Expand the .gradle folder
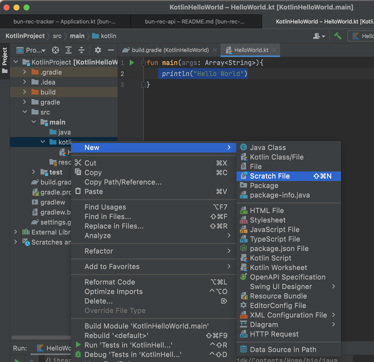Viewport: 374px width, 362px height. [24, 72]
